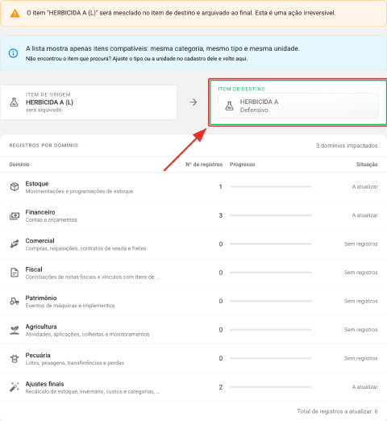Click the arrow icon between origin and destination

click(193, 102)
